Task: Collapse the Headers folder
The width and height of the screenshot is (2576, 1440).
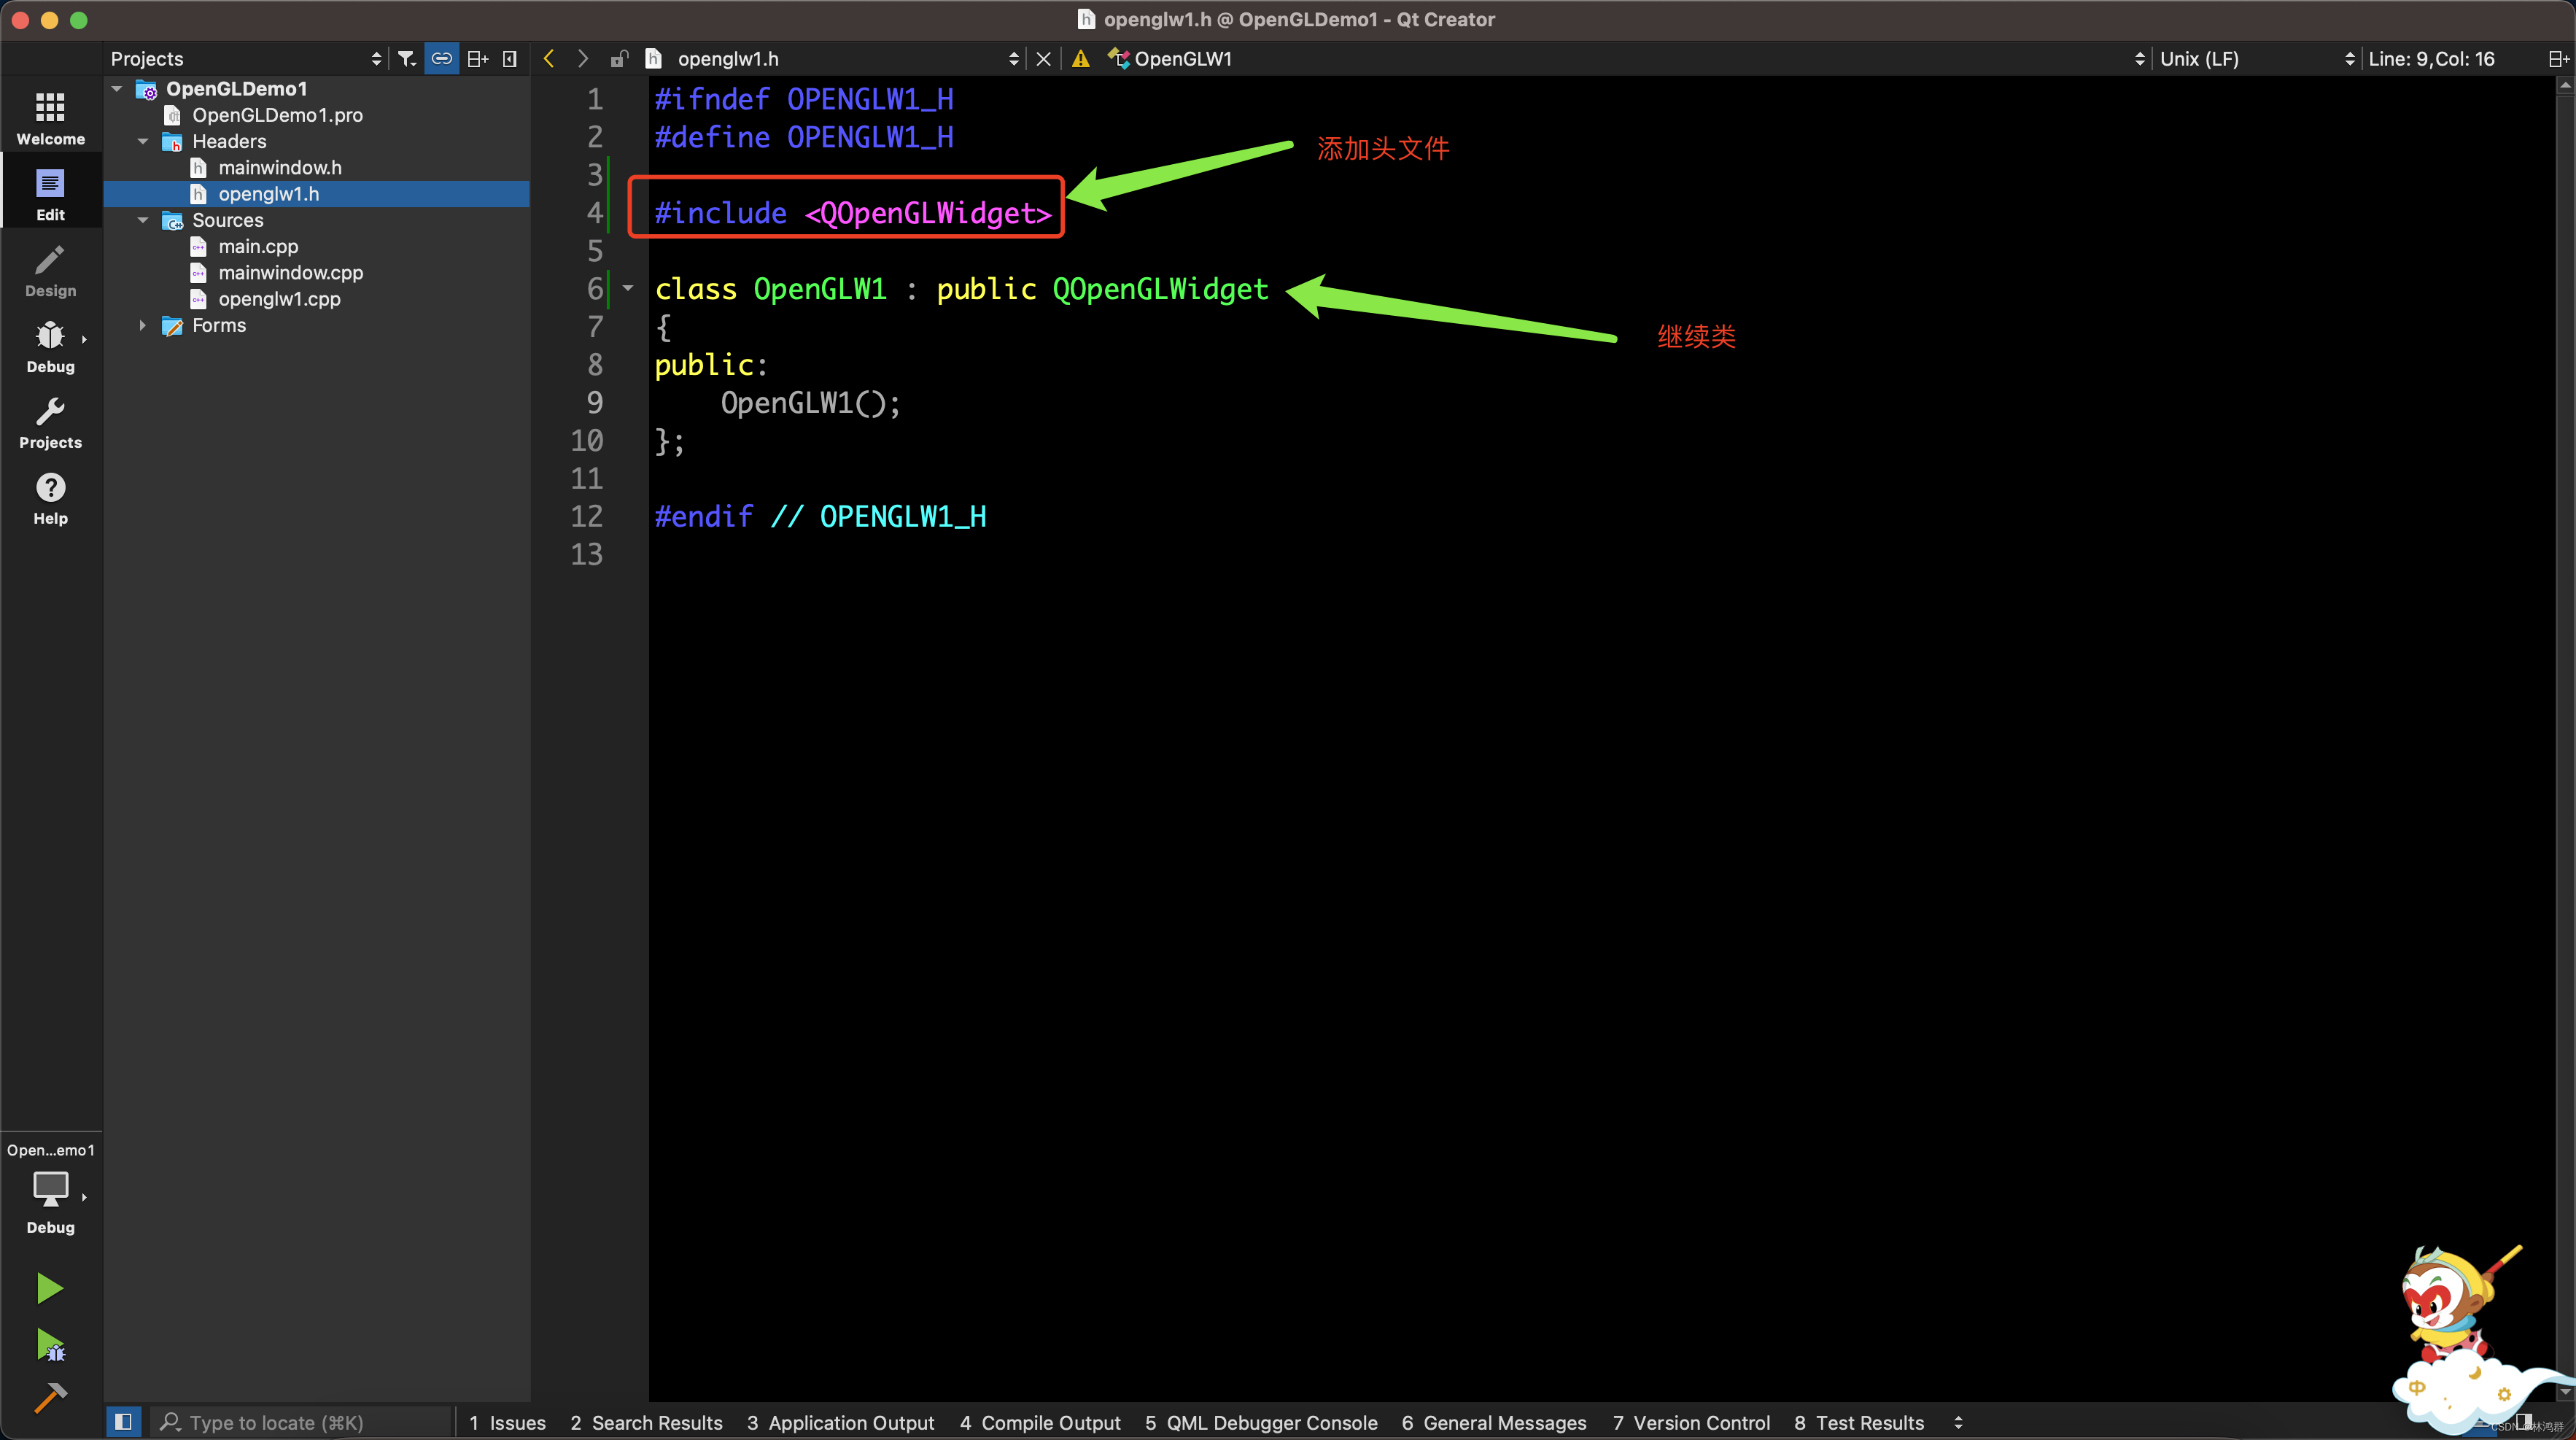Action: tap(143, 141)
